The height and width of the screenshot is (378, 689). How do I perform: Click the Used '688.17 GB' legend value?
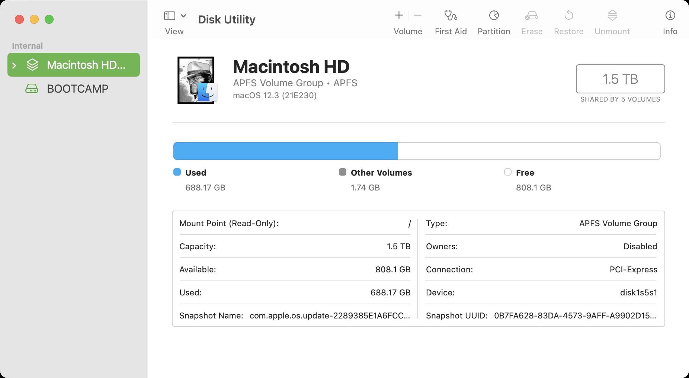pyautogui.click(x=205, y=188)
